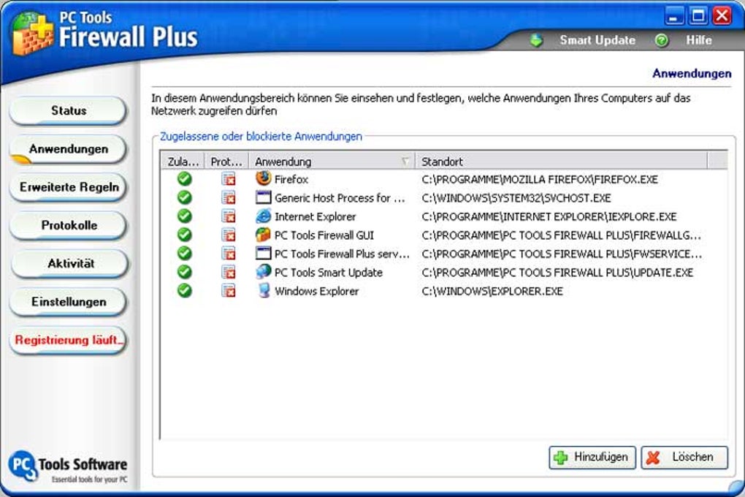The width and height of the screenshot is (745, 497).
Task: Click the Löschen button
Action: tap(684, 458)
